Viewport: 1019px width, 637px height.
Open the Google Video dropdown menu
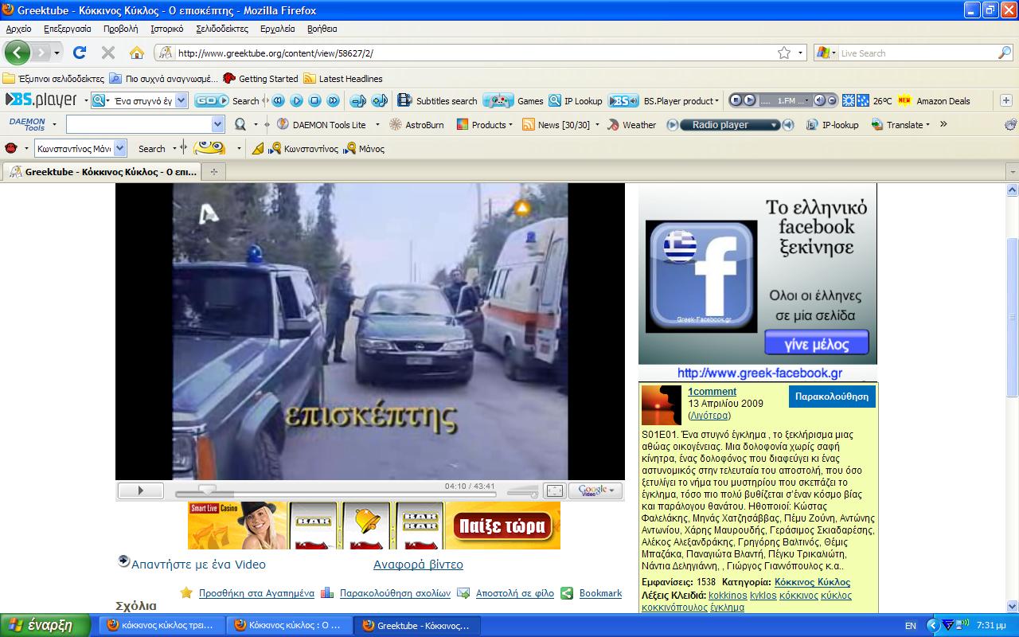pyautogui.click(x=597, y=490)
